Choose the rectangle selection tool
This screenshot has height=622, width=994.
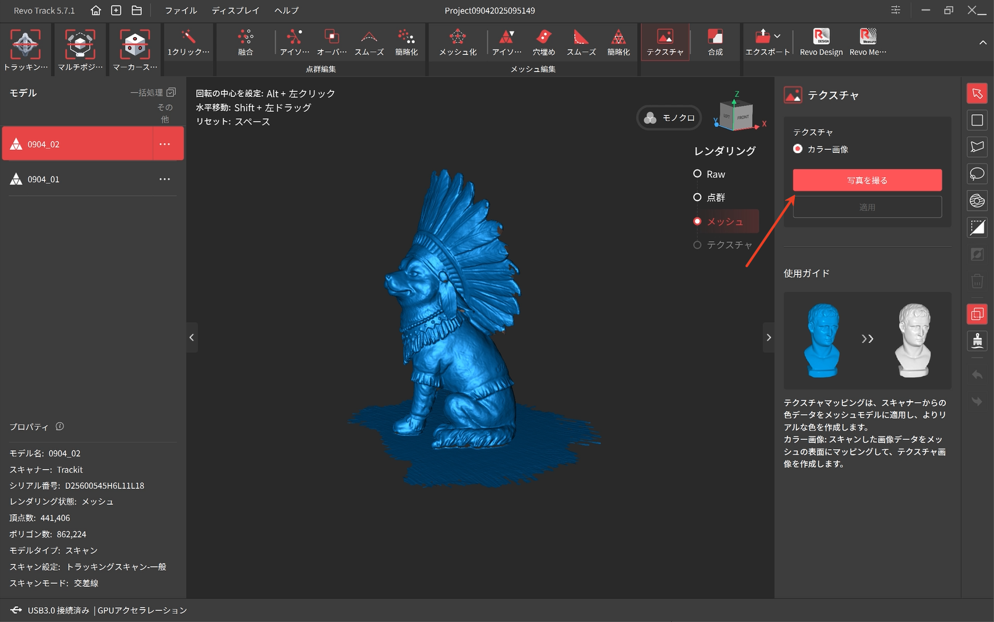tap(977, 120)
